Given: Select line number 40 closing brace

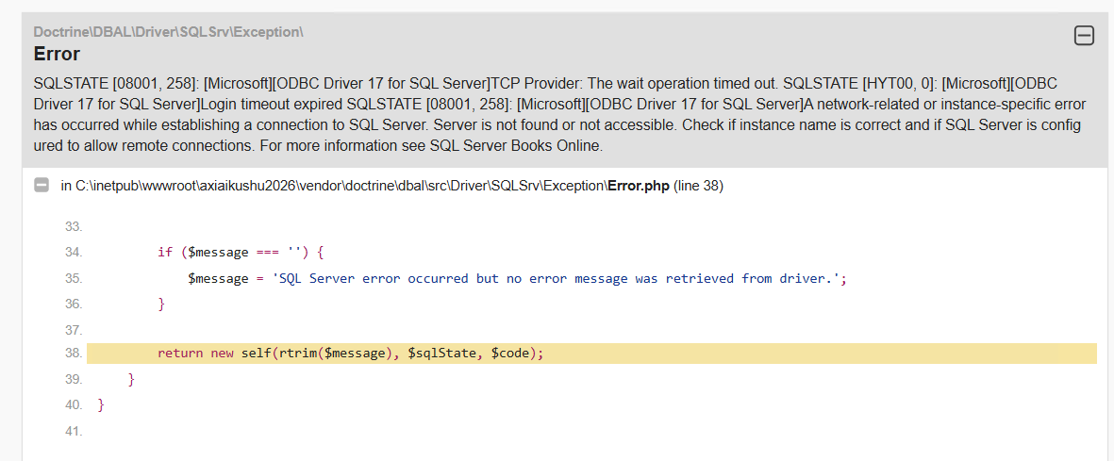Looking at the screenshot, I should (x=74, y=404).
